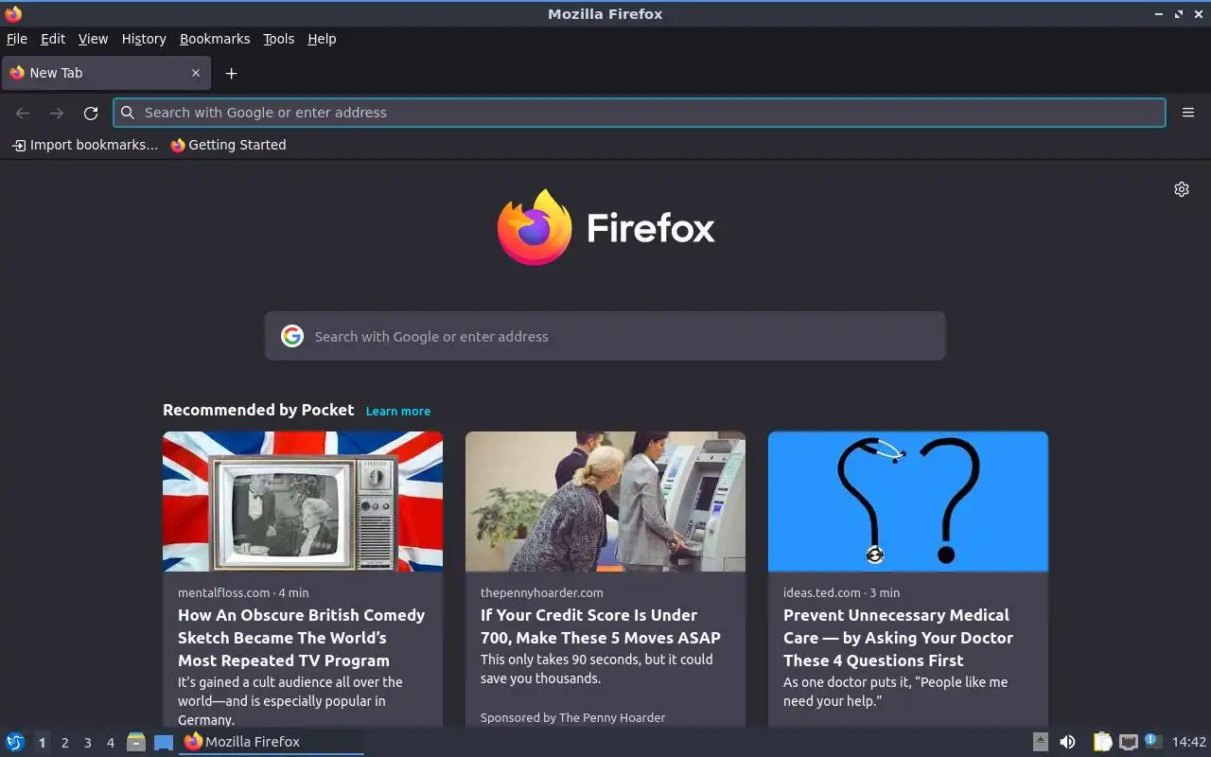
Task: Click the Firefox logo on page
Action: [x=605, y=228]
